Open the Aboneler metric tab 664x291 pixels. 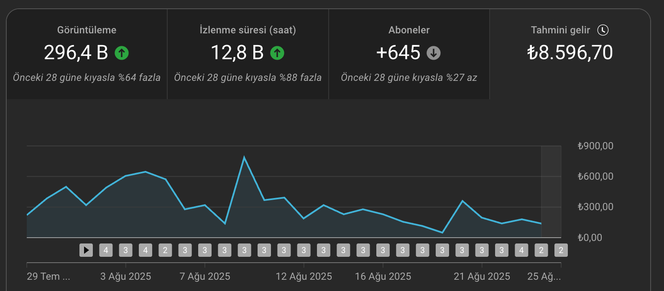tap(409, 54)
